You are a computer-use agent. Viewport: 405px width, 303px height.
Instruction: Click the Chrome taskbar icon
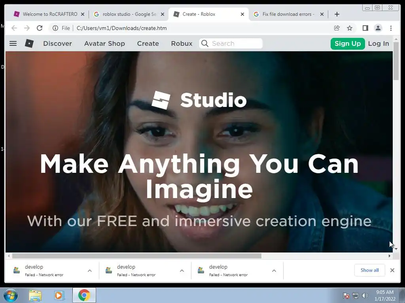(x=84, y=295)
